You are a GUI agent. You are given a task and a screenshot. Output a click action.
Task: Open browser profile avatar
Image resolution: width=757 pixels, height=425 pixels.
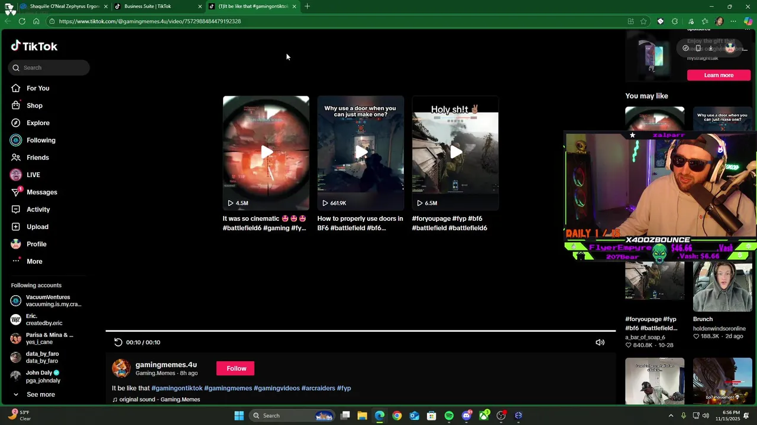point(719,21)
